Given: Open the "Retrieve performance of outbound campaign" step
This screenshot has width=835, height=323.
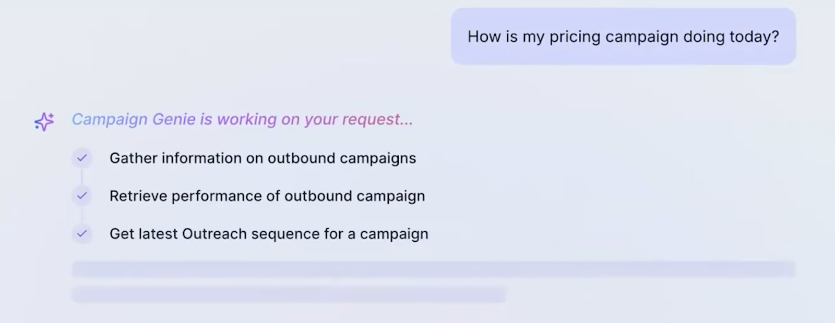Looking at the screenshot, I should point(267,196).
